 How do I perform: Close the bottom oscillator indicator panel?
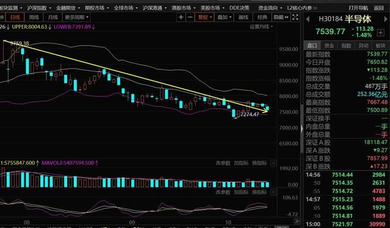coord(274,192)
